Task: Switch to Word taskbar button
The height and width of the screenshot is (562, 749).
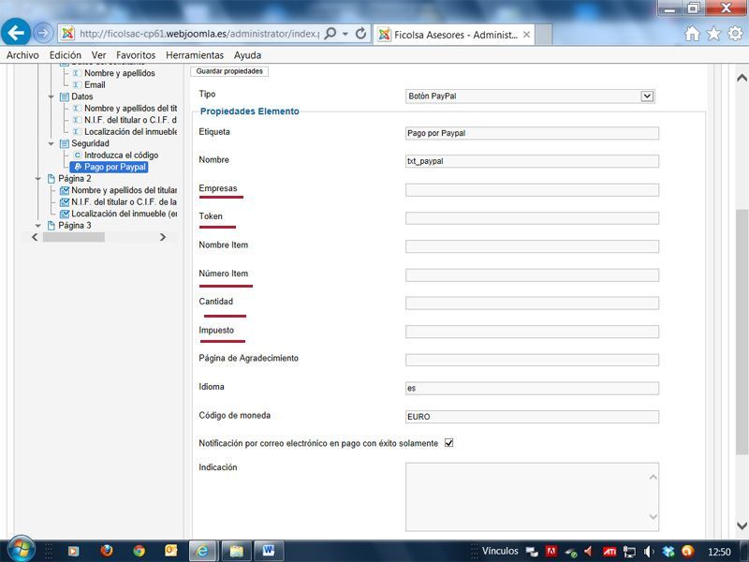Action: (x=269, y=551)
